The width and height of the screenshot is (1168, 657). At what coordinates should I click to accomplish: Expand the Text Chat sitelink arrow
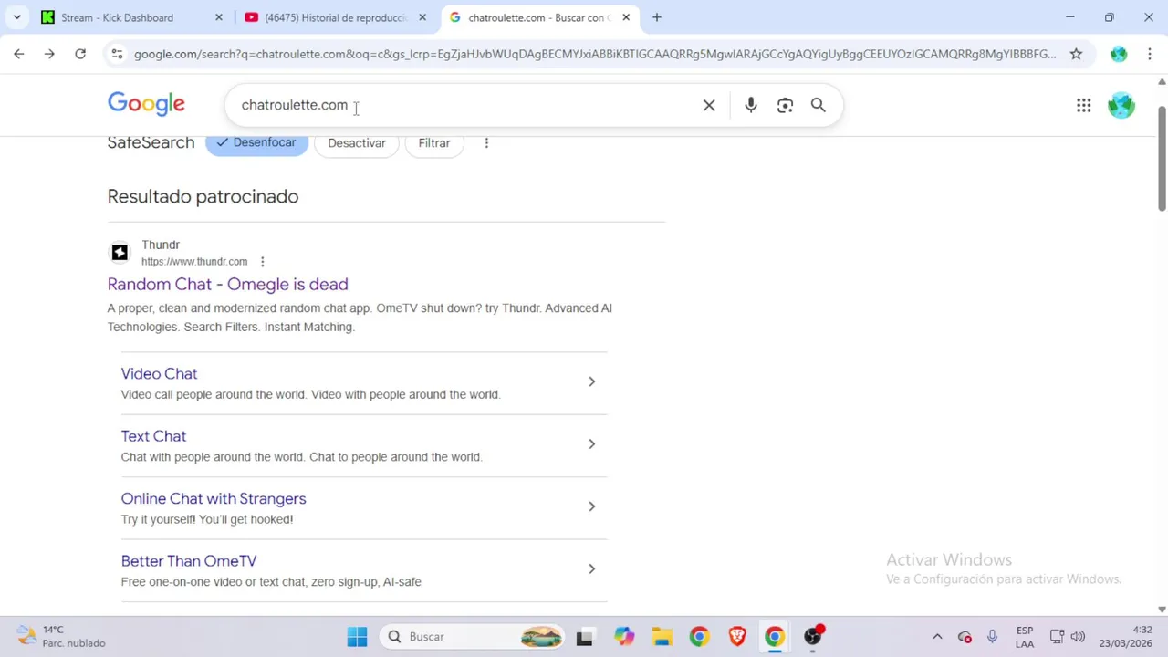[591, 444]
